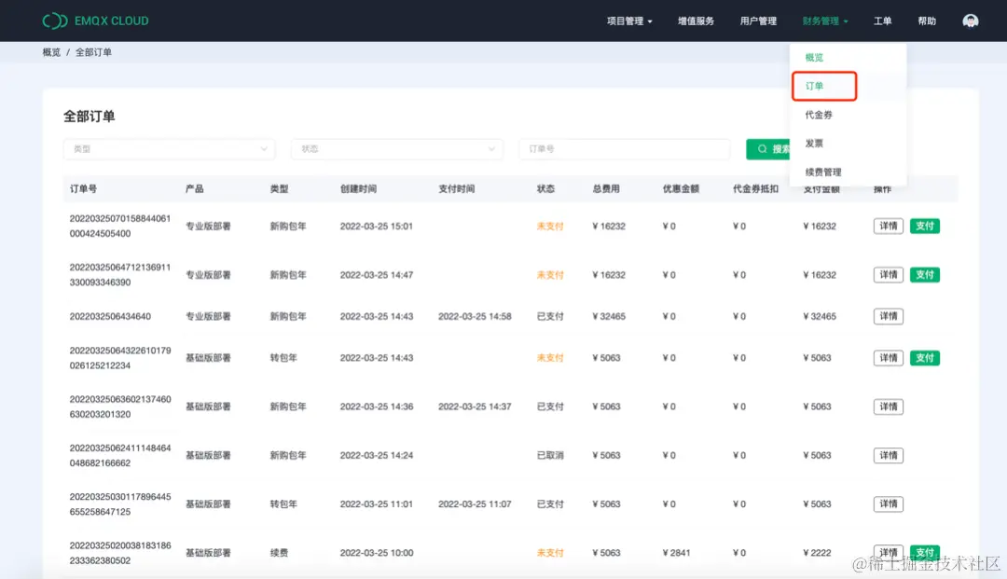The width and height of the screenshot is (1007, 579).
Task: Focus the 订单号 search field
Action: [x=624, y=149]
